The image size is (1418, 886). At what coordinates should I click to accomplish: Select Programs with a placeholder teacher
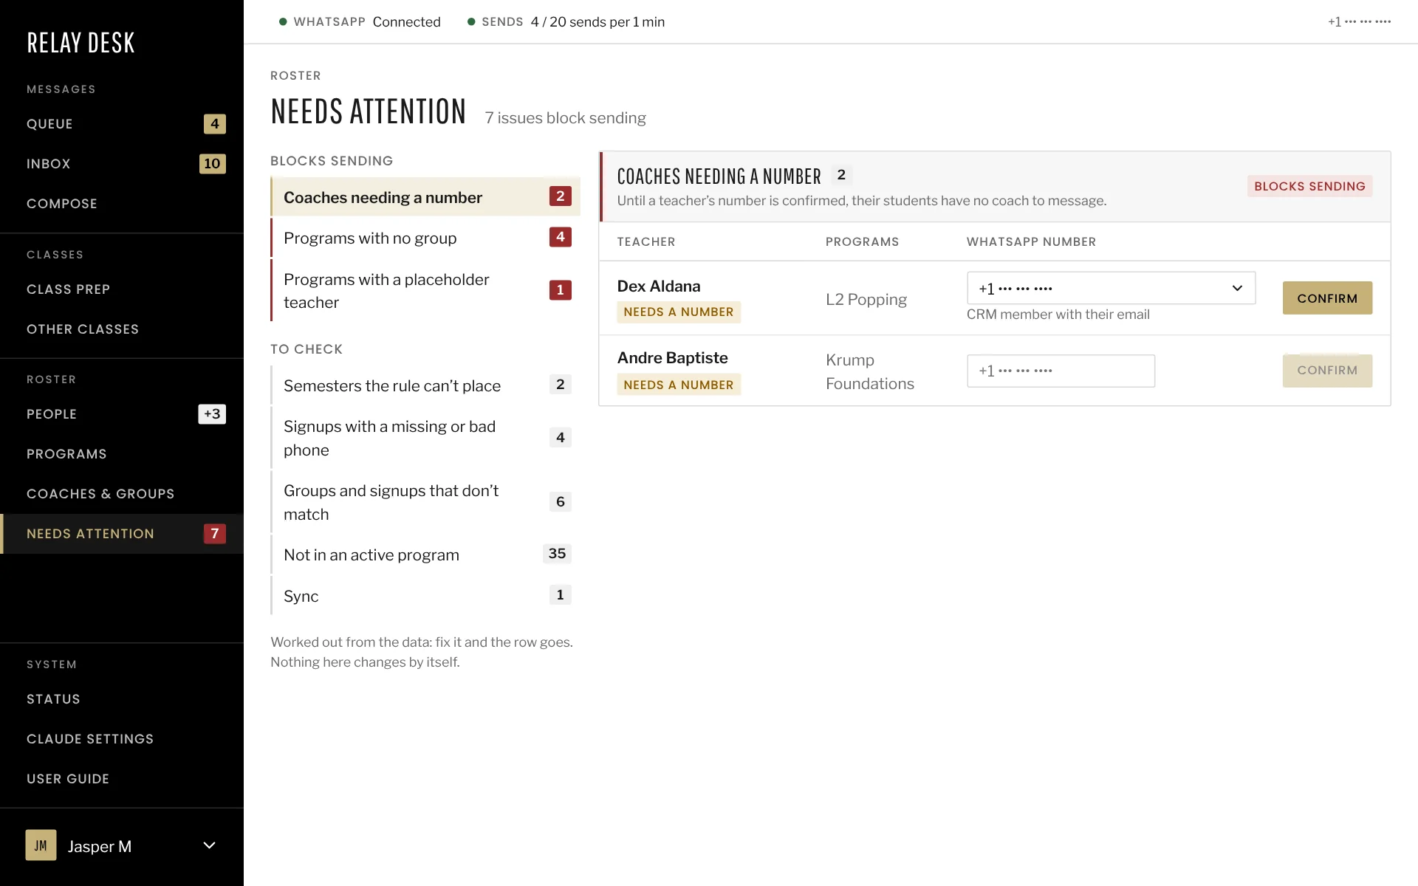[425, 290]
